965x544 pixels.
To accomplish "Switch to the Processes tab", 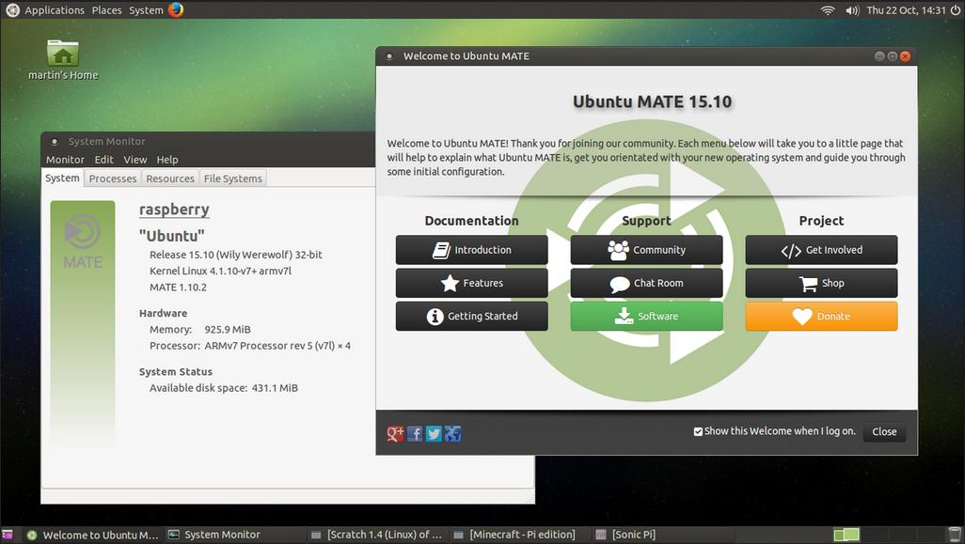I will coord(112,178).
